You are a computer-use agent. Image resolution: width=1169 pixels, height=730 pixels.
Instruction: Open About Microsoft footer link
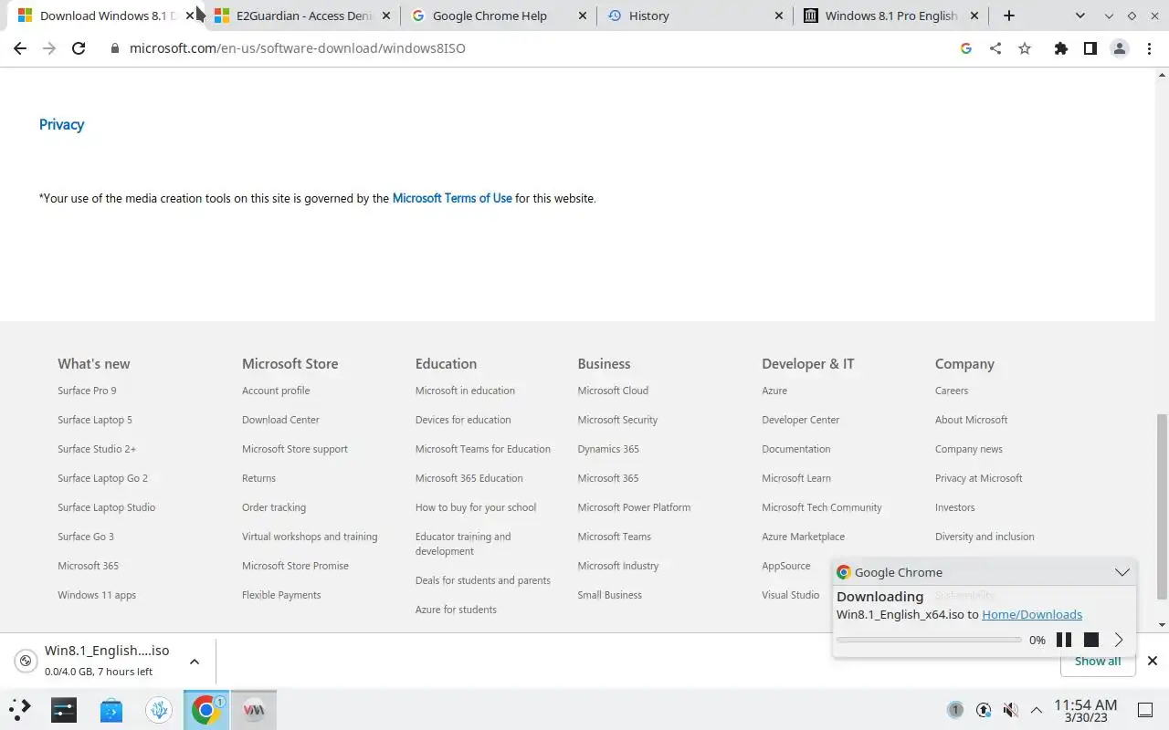pyautogui.click(x=972, y=420)
